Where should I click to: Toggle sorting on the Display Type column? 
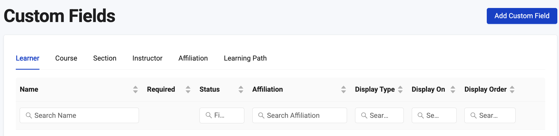400,89
